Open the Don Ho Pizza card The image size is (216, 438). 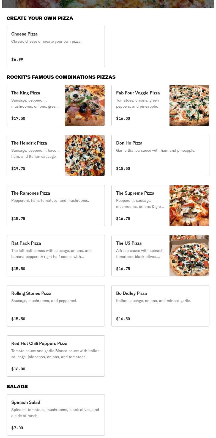[160, 156]
